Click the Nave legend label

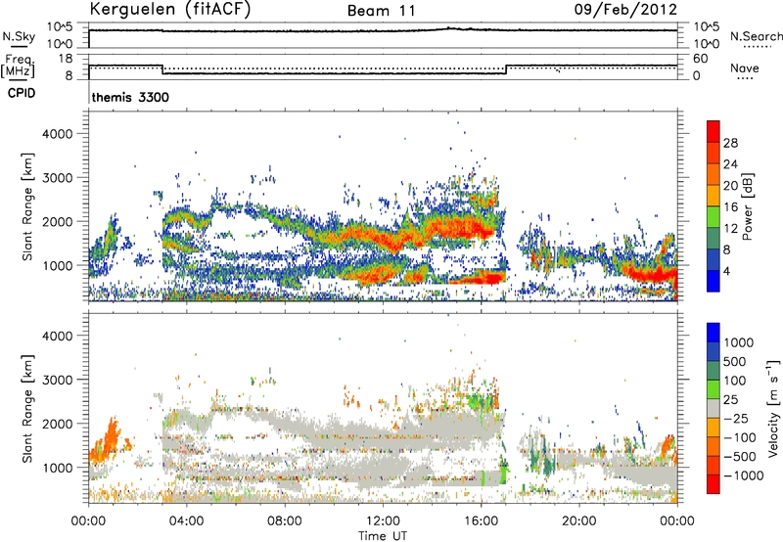745,68
